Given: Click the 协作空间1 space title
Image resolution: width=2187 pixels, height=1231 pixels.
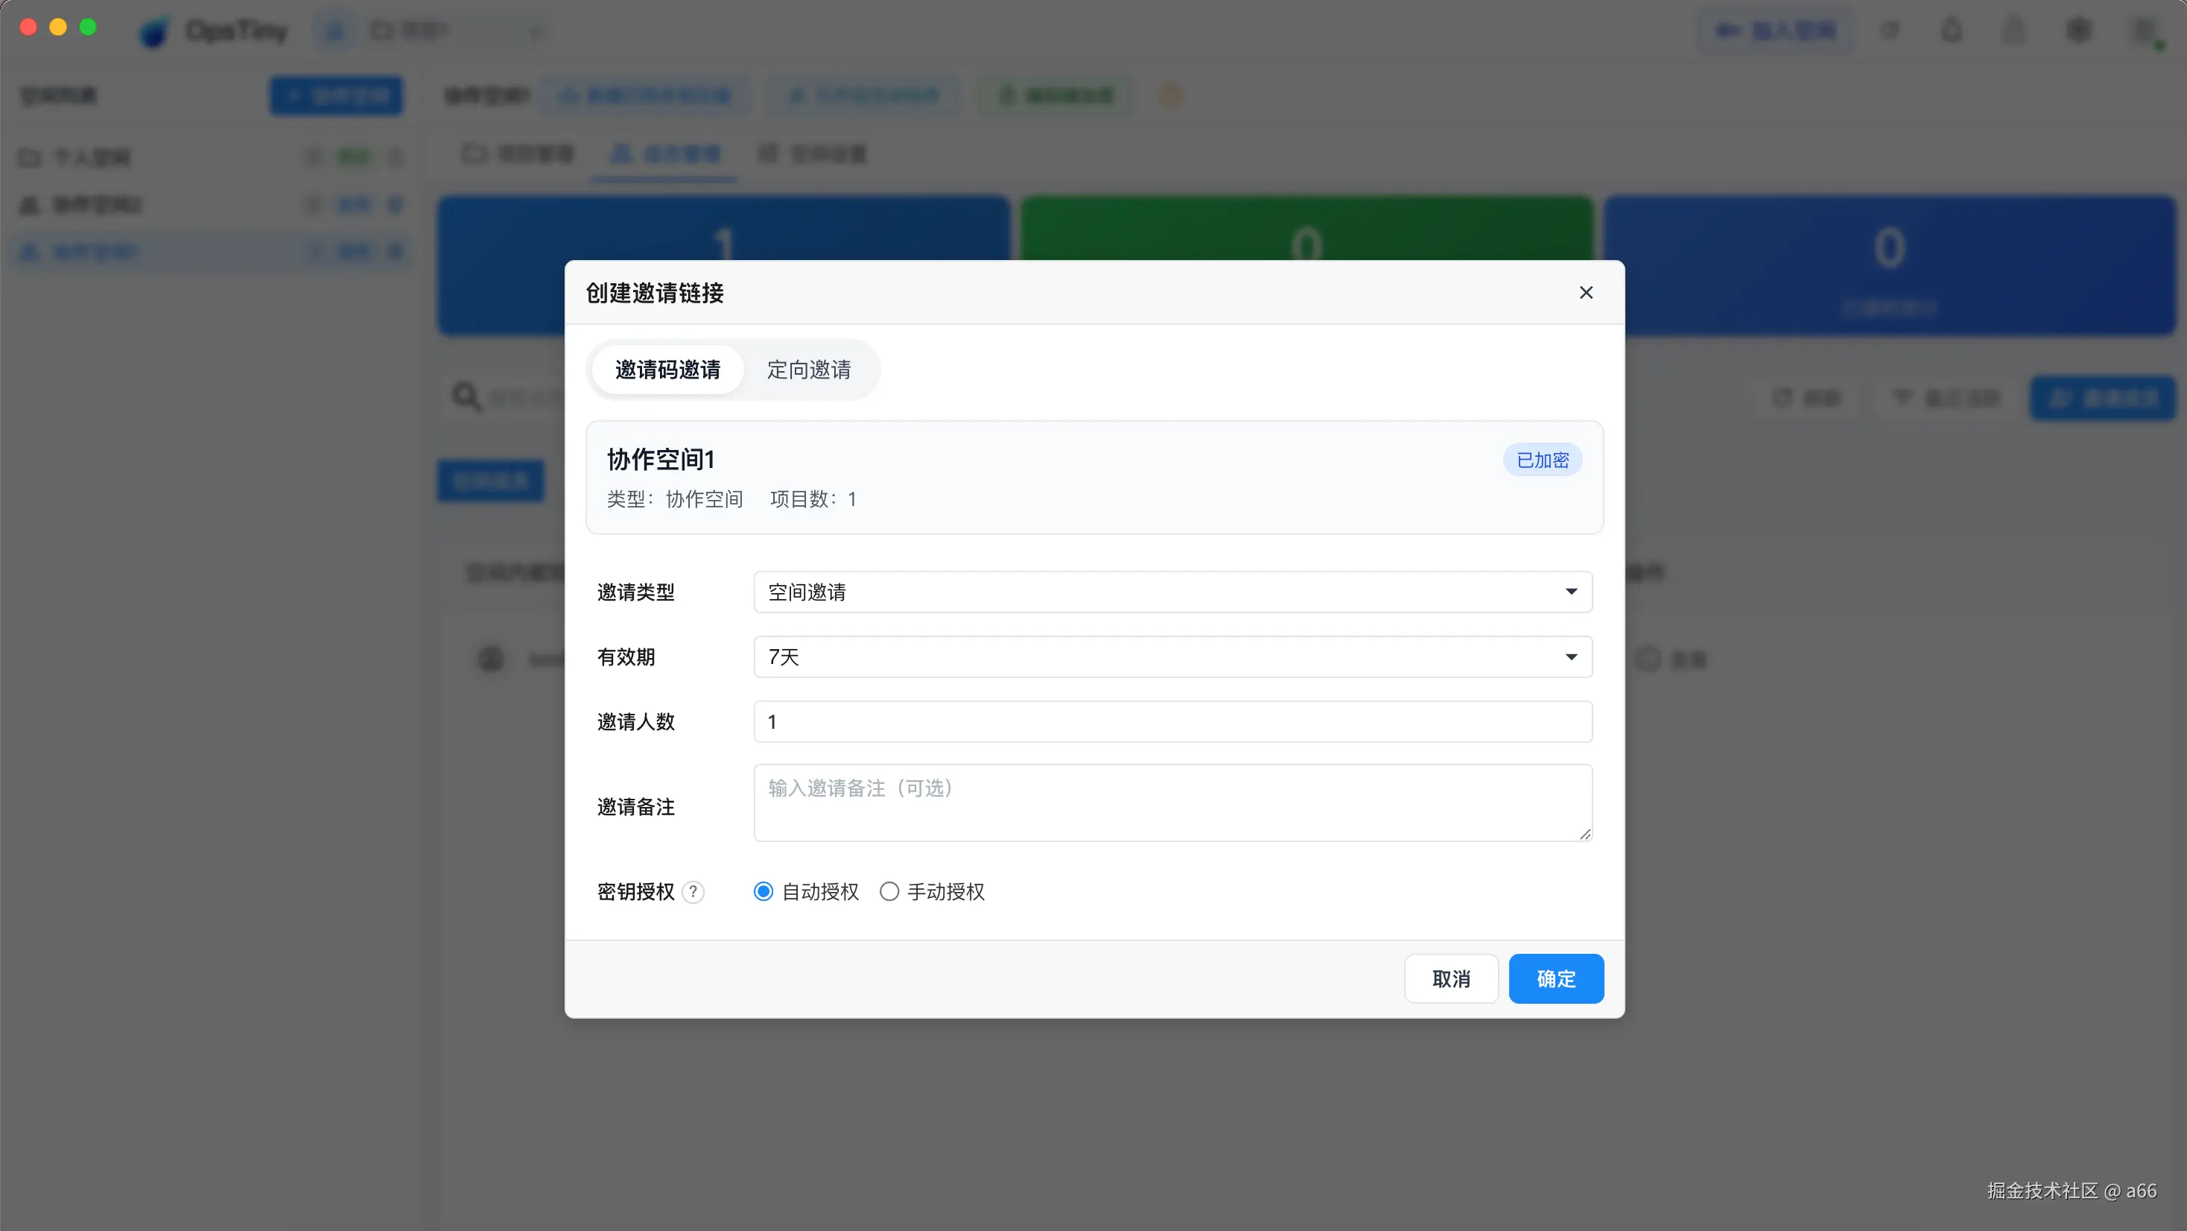Looking at the screenshot, I should point(661,460).
